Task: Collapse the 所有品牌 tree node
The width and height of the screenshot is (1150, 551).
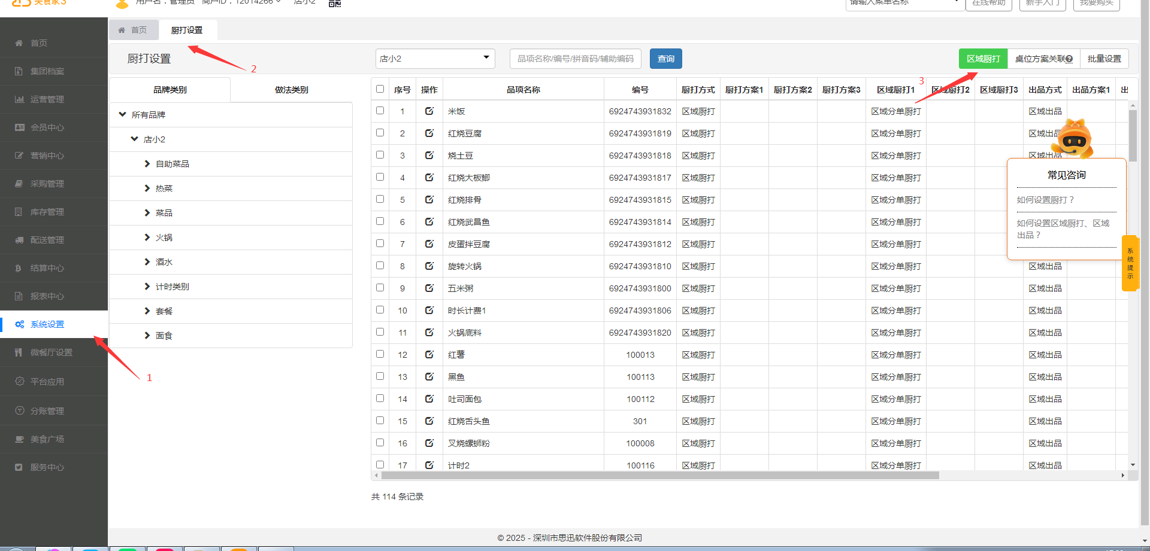Action: point(123,114)
